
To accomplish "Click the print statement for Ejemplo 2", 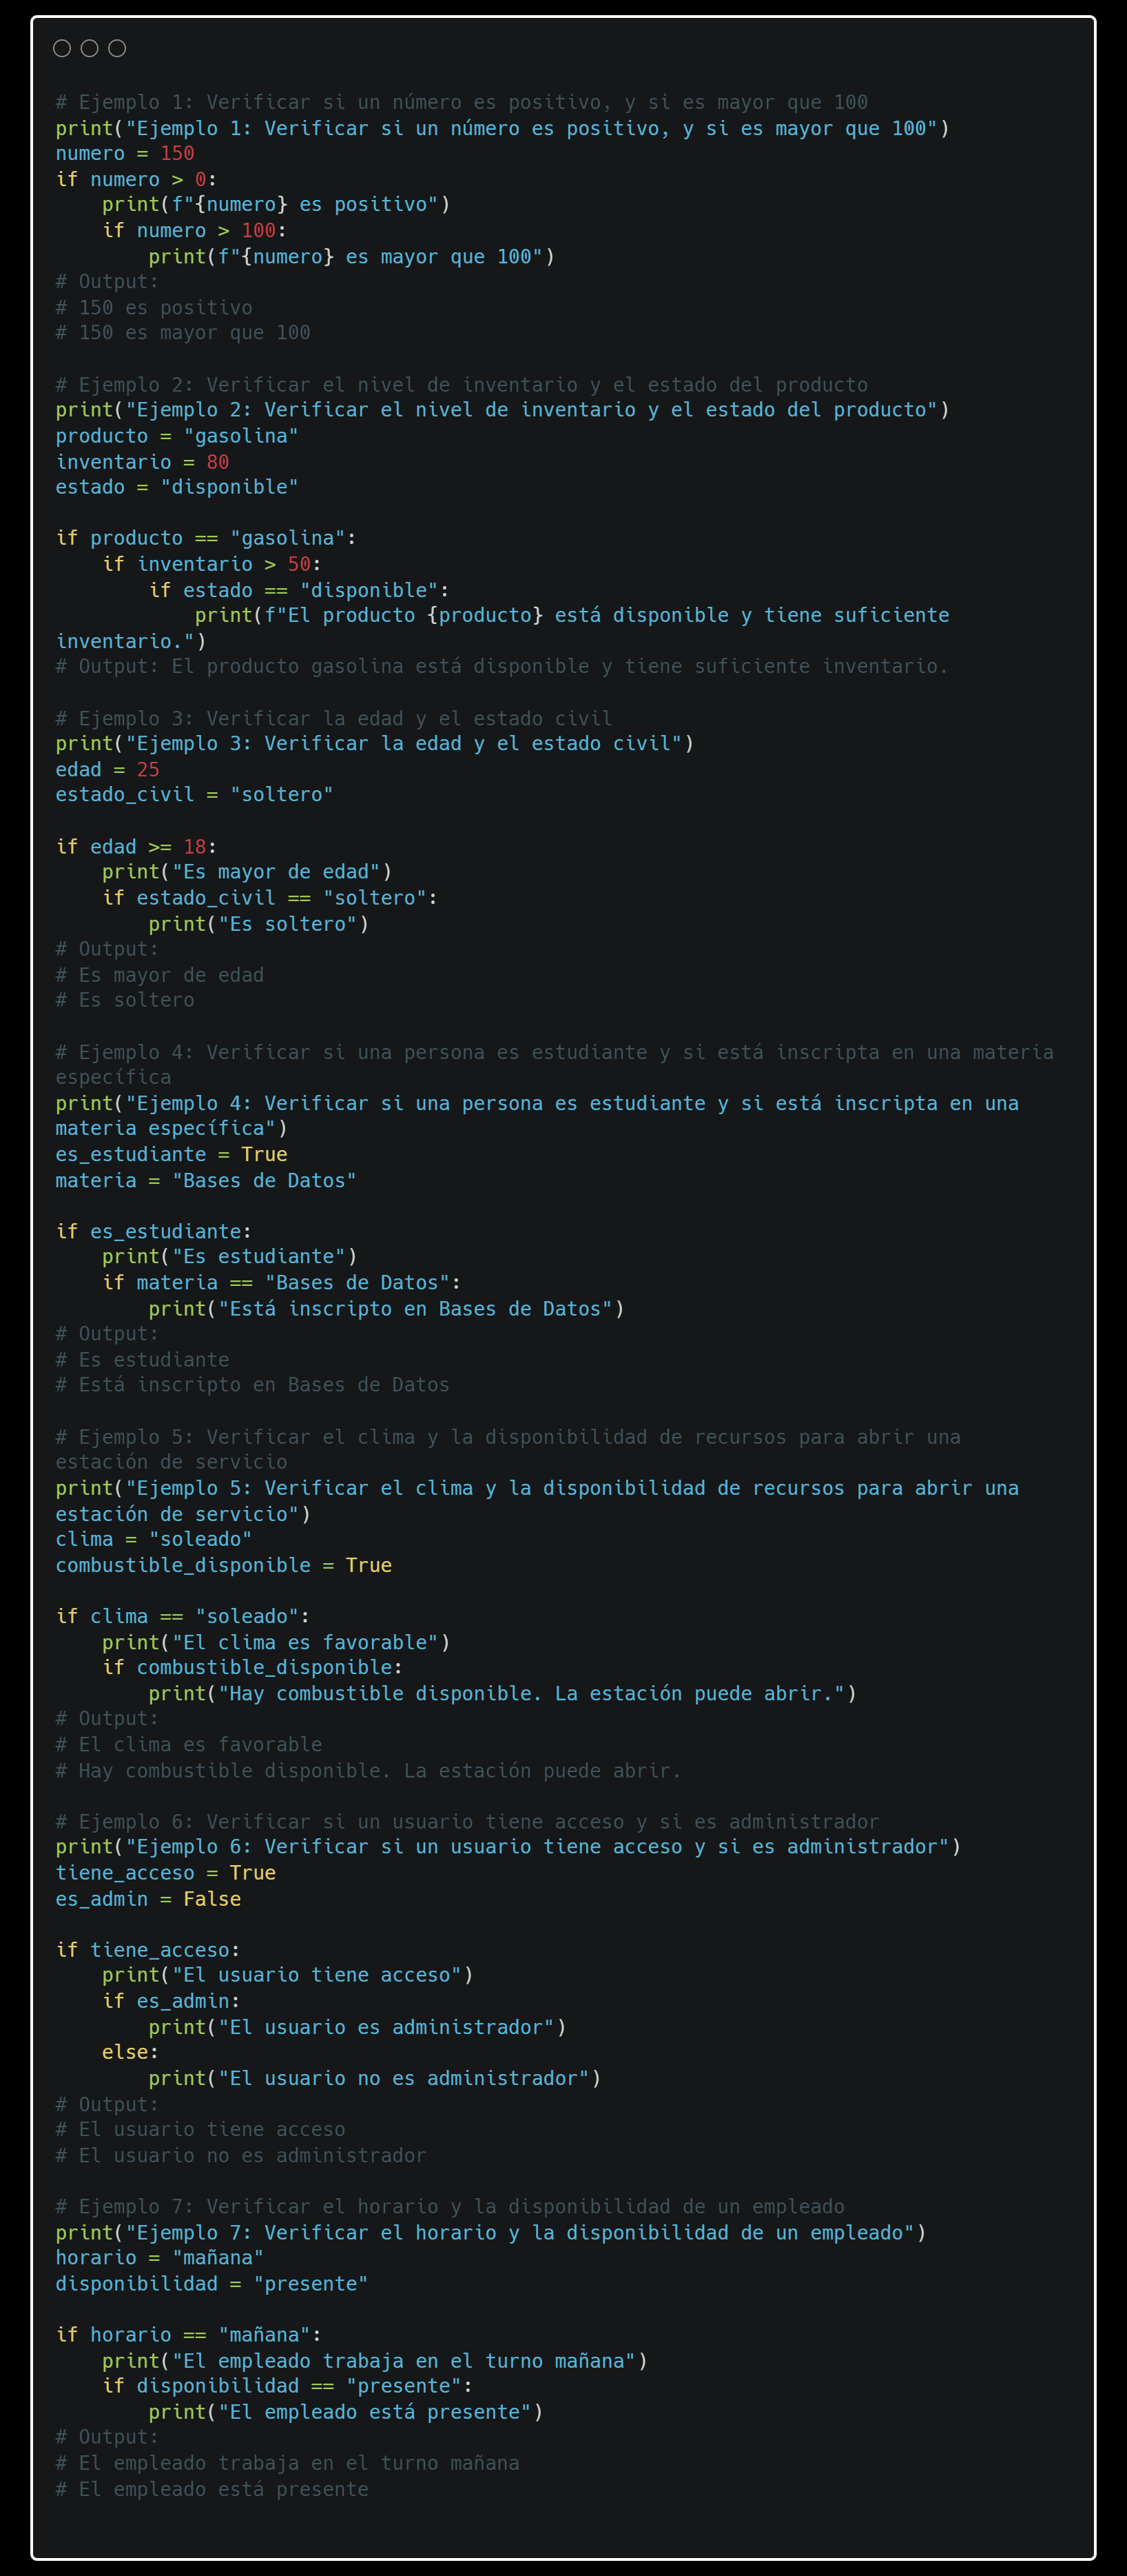I will pos(503,410).
